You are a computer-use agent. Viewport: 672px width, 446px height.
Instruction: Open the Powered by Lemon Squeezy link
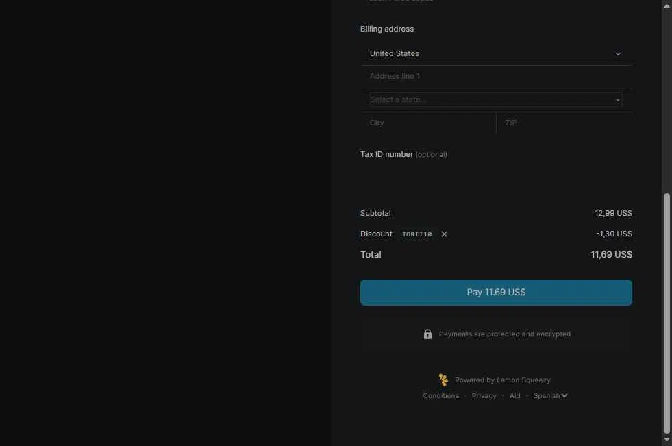pos(502,380)
